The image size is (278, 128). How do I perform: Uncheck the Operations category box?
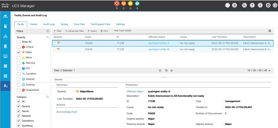(19, 121)
